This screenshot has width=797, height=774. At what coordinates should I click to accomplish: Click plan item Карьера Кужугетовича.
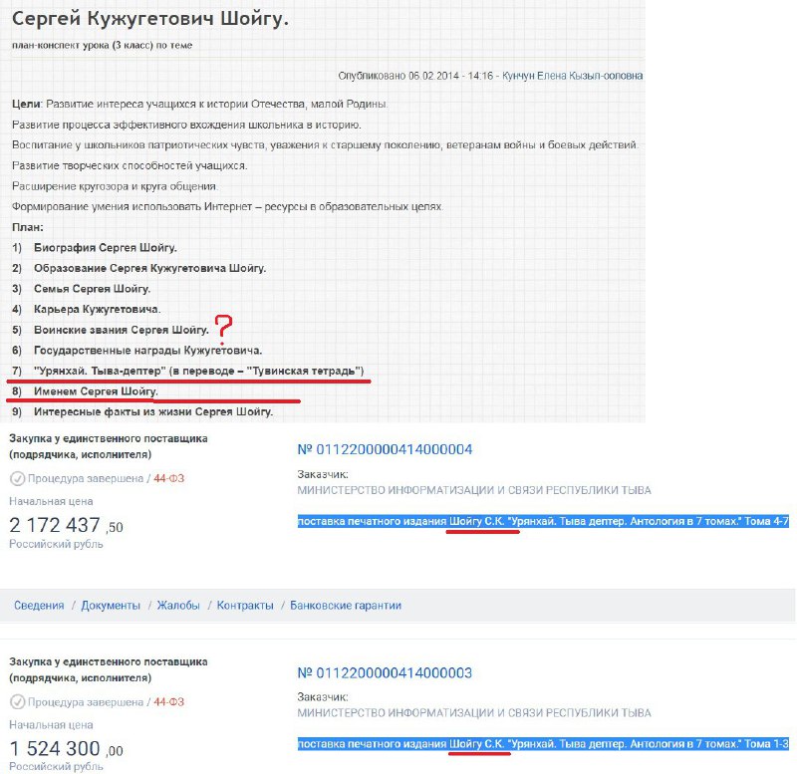pyautogui.click(x=97, y=309)
